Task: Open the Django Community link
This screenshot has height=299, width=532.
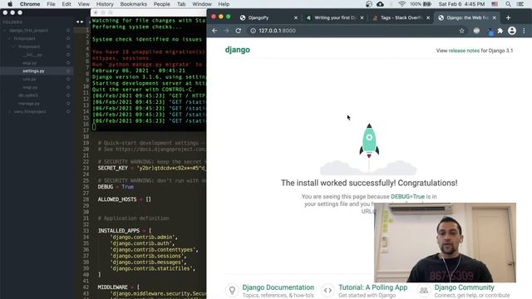Action: tap(464, 287)
